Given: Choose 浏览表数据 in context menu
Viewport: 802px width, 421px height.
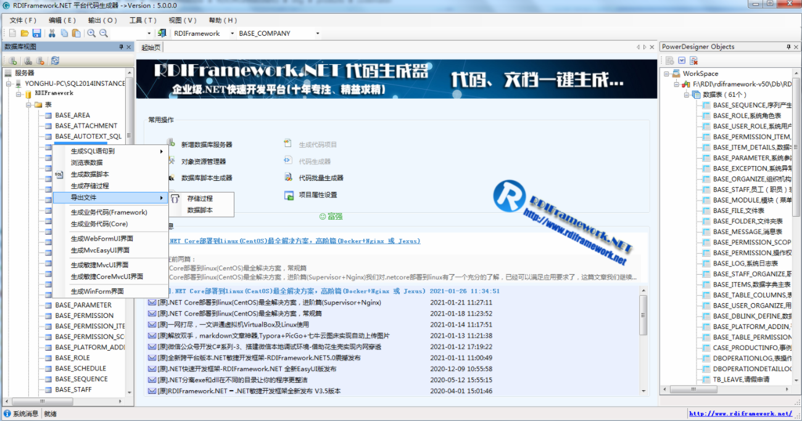Looking at the screenshot, I should (110, 163).
